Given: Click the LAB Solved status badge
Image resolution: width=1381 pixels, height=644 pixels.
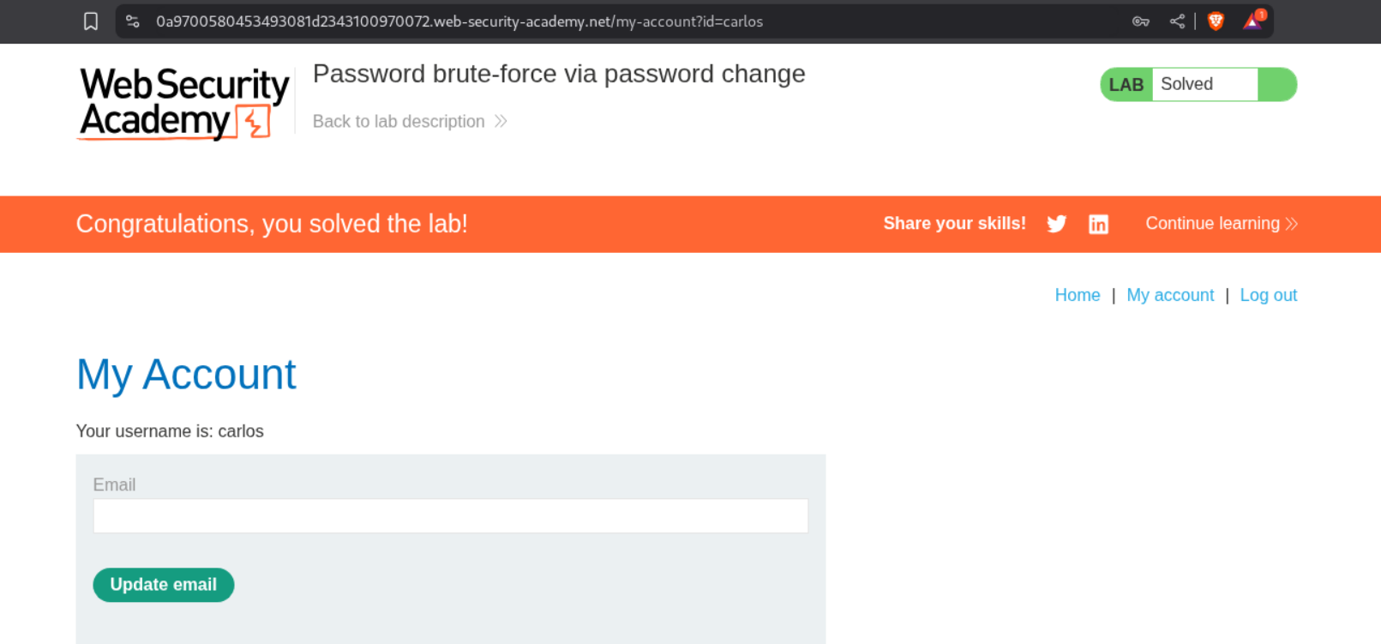Looking at the screenshot, I should point(1198,85).
